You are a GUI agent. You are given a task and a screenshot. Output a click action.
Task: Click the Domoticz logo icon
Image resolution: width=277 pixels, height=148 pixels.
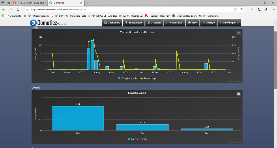[33, 23]
